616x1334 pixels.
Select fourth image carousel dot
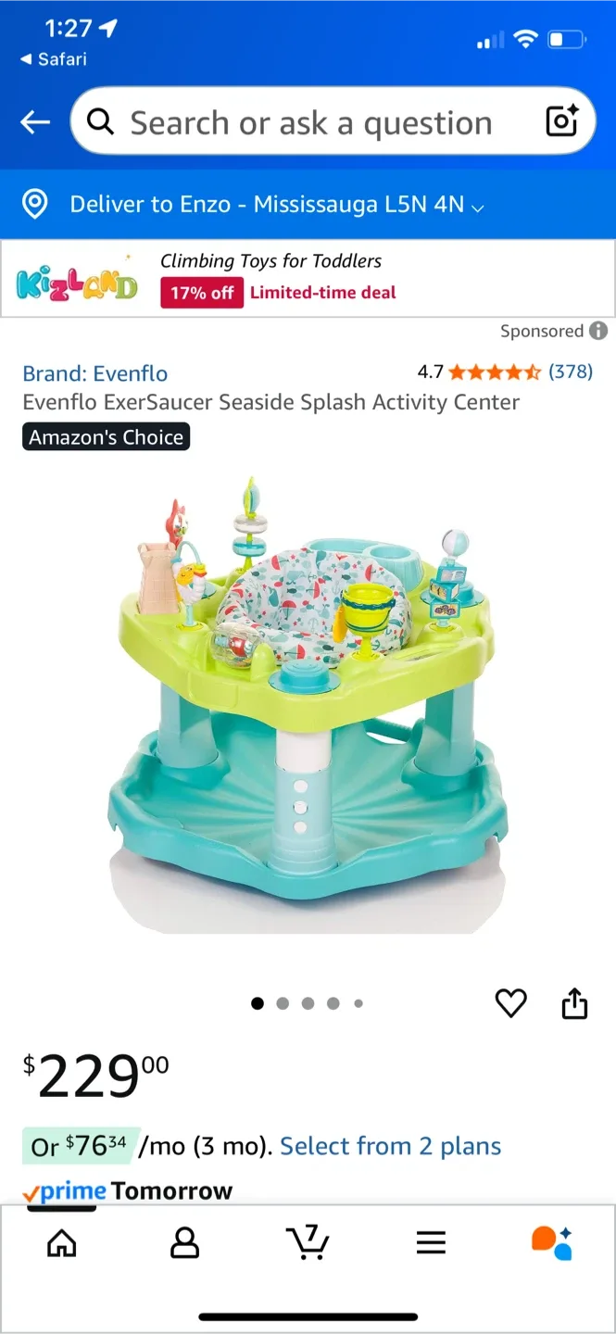tap(333, 1003)
